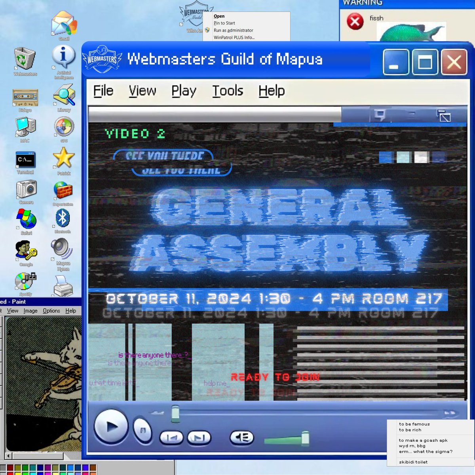475x475 pixels.
Task: Open the Paint Options menu
Action: [51, 311]
